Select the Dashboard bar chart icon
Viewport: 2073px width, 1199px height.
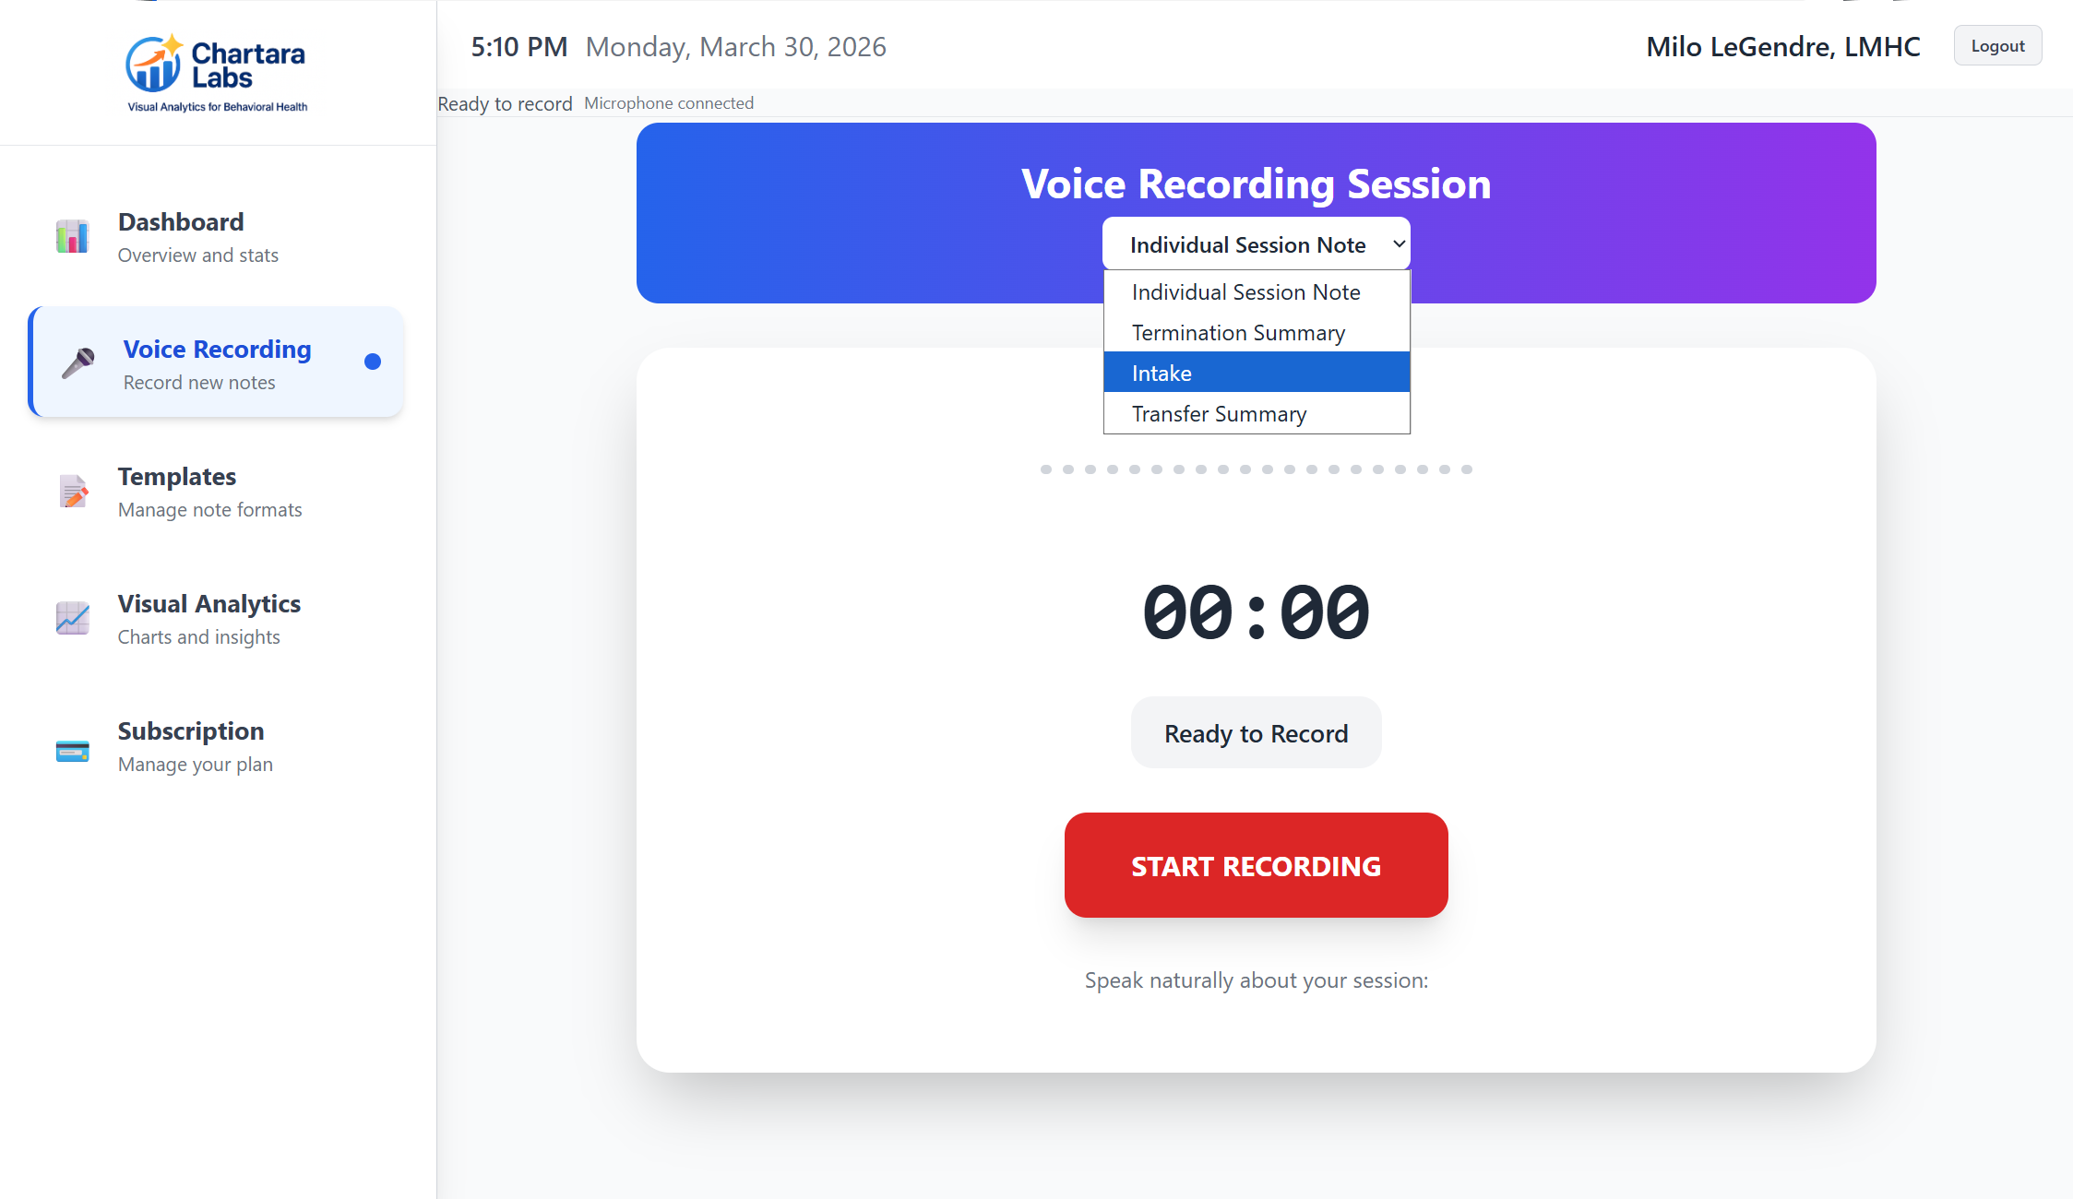coord(73,238)
